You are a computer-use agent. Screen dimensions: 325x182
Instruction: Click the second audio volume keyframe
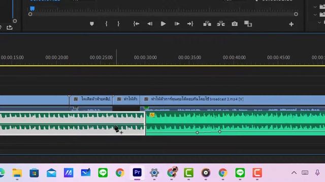[x=219, y=131]
